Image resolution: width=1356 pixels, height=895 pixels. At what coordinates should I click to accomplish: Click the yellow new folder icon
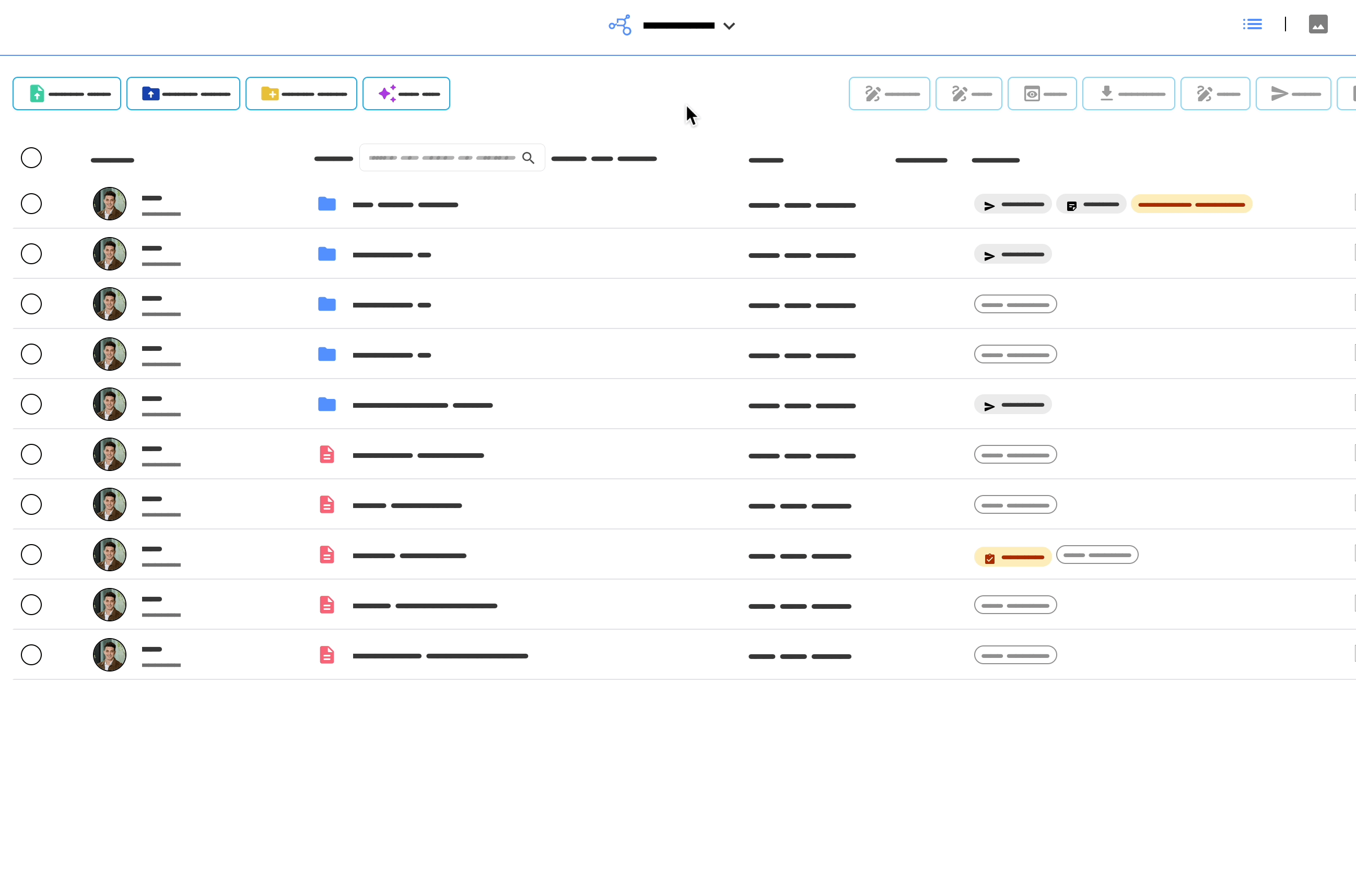270,93
